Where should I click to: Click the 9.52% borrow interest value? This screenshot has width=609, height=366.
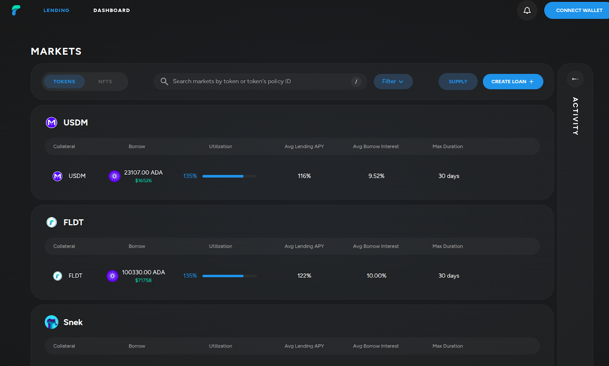click(x=376, y=176)
